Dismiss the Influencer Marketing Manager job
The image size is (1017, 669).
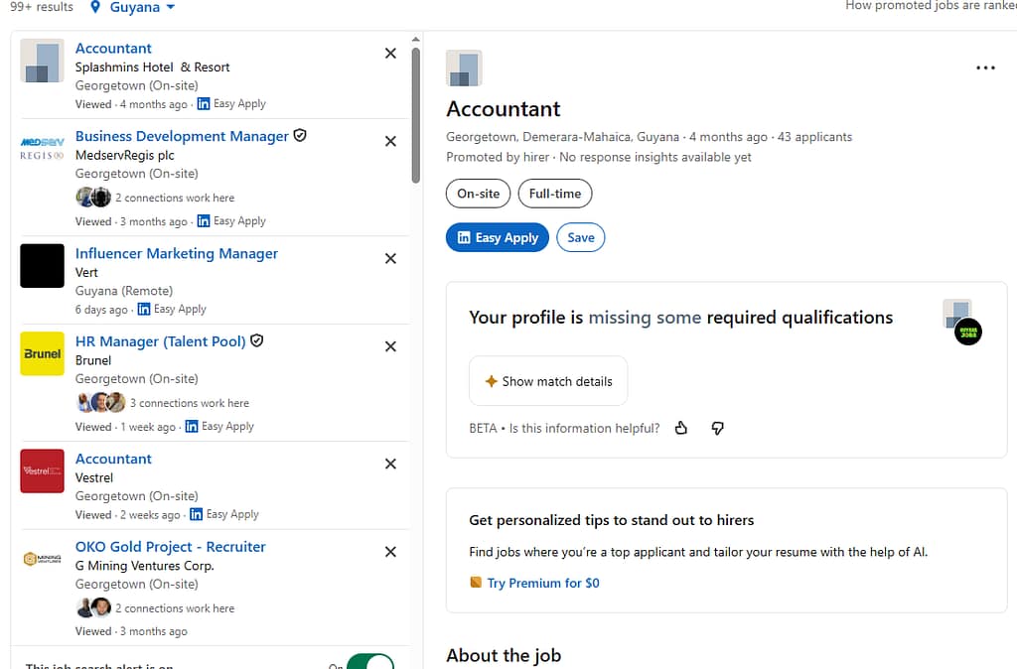point(390,259)
